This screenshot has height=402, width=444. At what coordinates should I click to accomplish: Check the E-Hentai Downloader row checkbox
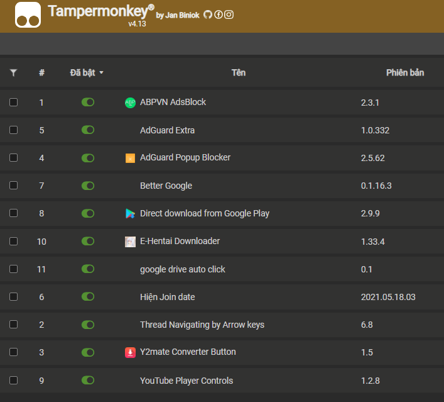click(13, 241)
